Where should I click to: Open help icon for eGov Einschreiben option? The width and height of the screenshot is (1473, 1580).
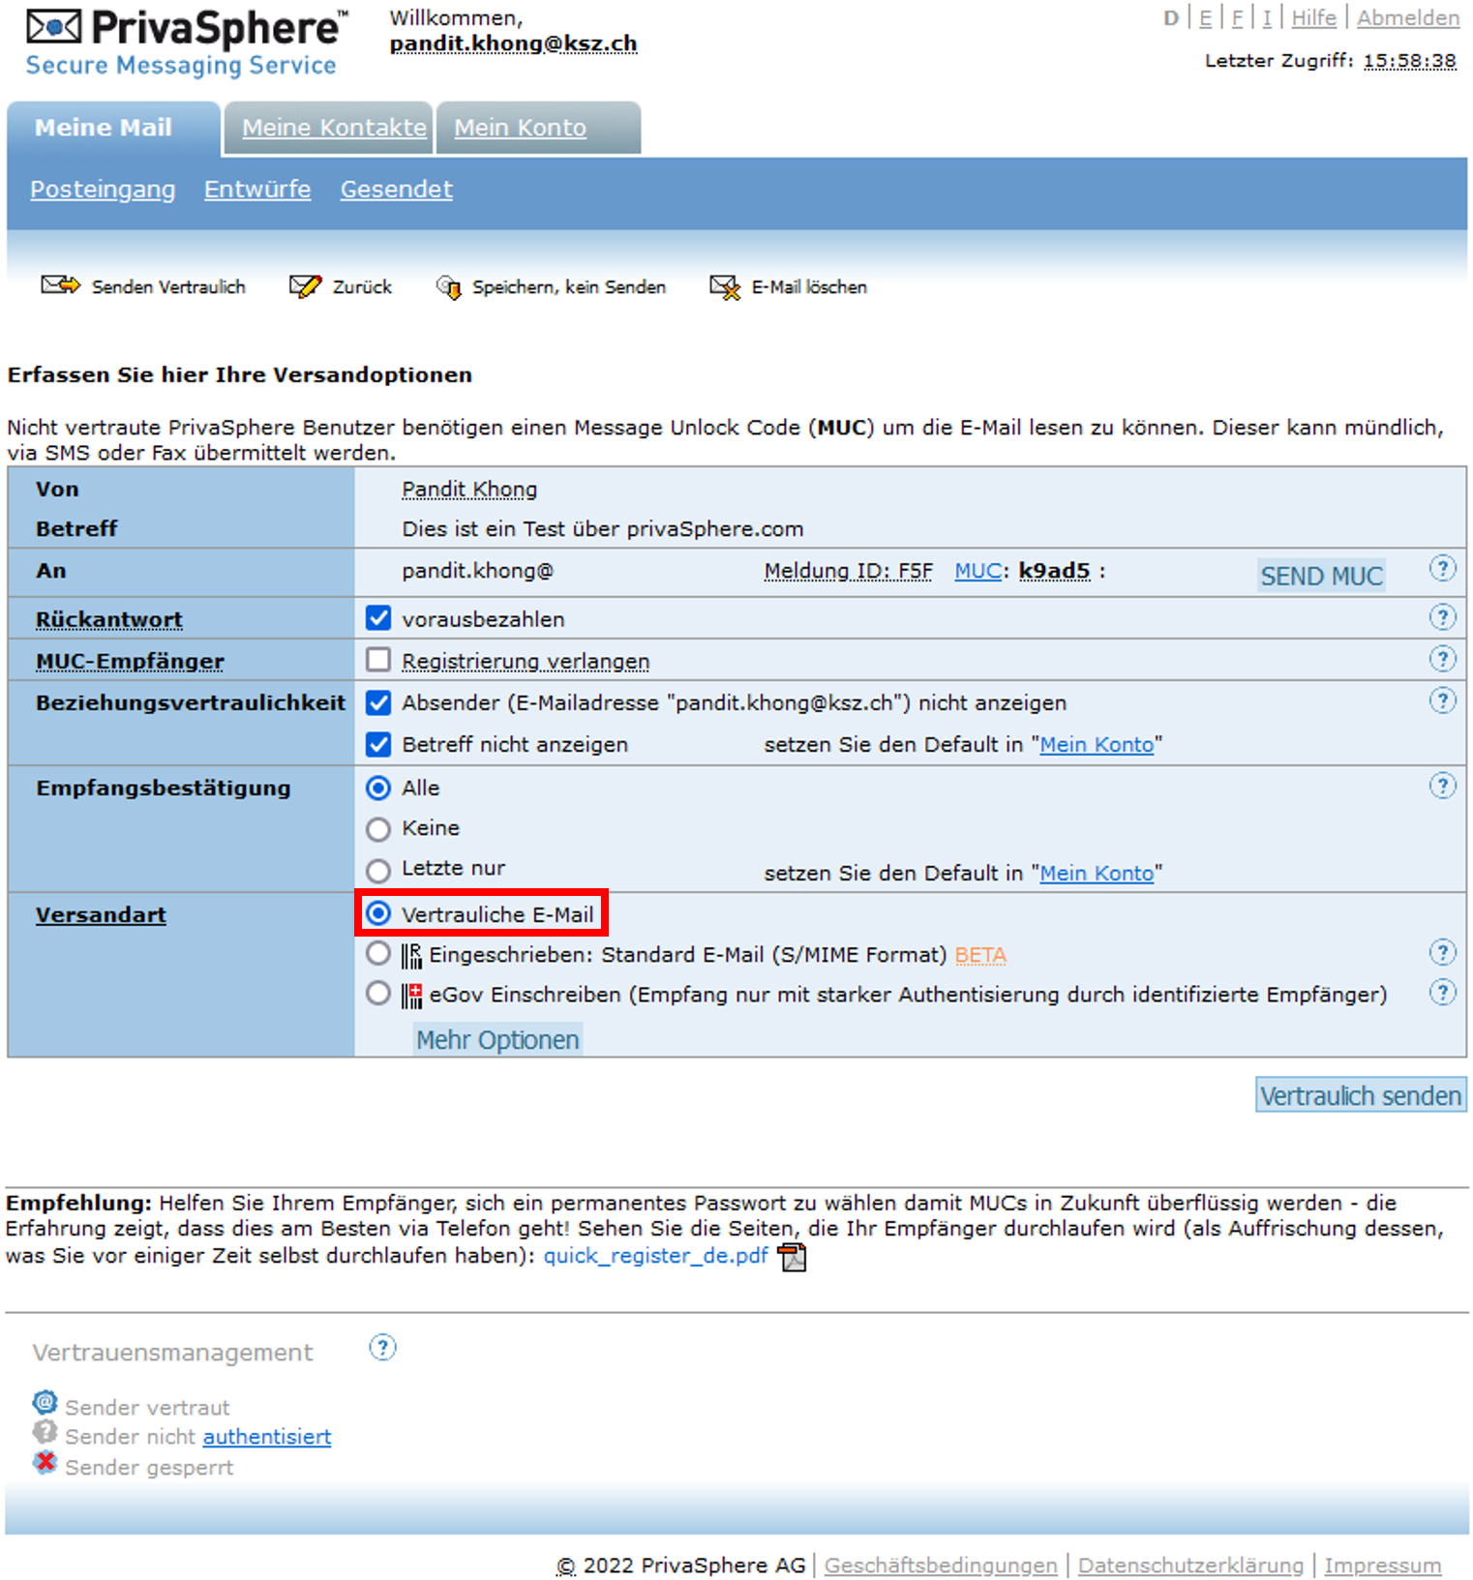(1442, 993)
